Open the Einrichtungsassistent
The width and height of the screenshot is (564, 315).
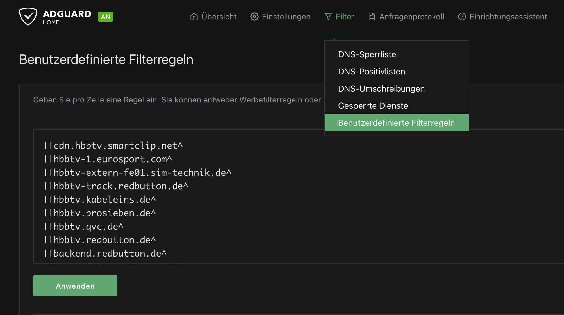(502, 17)
